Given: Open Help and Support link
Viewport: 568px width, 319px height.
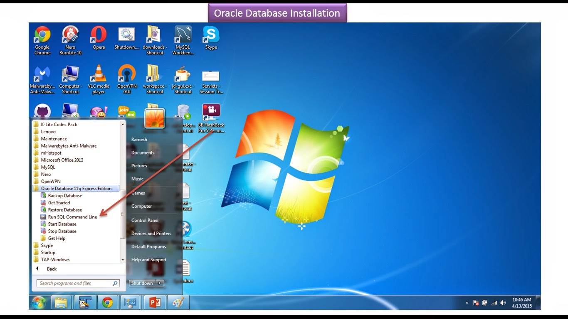Looking at the screenshot, I should 149,260.
